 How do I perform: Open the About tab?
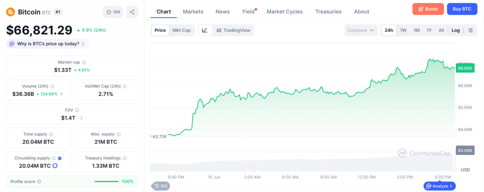[x=361, y=12]
